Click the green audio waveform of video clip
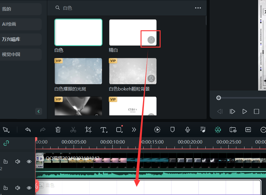The height and width of the screenshot is (195, 266). point(151,175)
